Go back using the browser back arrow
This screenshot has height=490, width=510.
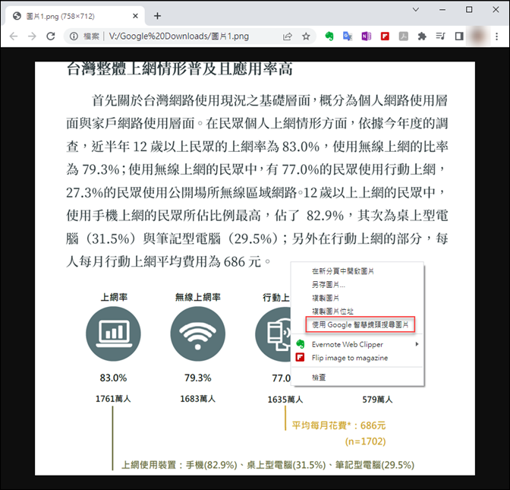[14, 36]
